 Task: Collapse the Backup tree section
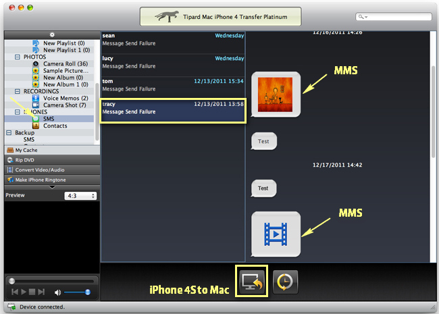(9, 132)
